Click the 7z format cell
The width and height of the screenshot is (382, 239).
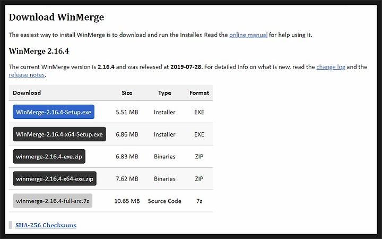coord(199,201)
